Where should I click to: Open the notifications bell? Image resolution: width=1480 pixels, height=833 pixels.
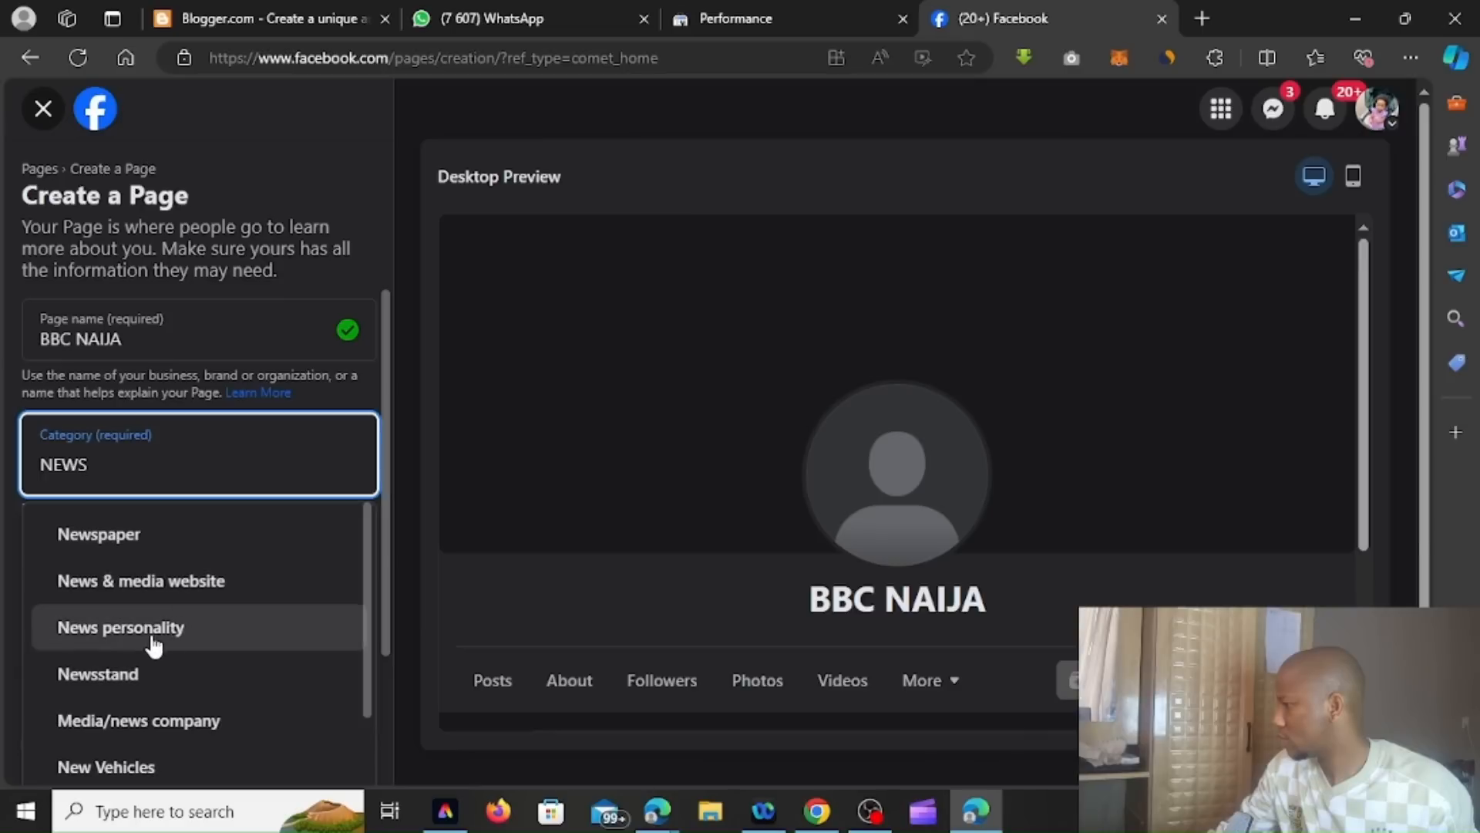pos(1325,109)
